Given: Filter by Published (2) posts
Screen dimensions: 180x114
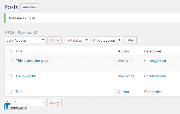Looking at the screenshot, I should click(x=27, y=32).
